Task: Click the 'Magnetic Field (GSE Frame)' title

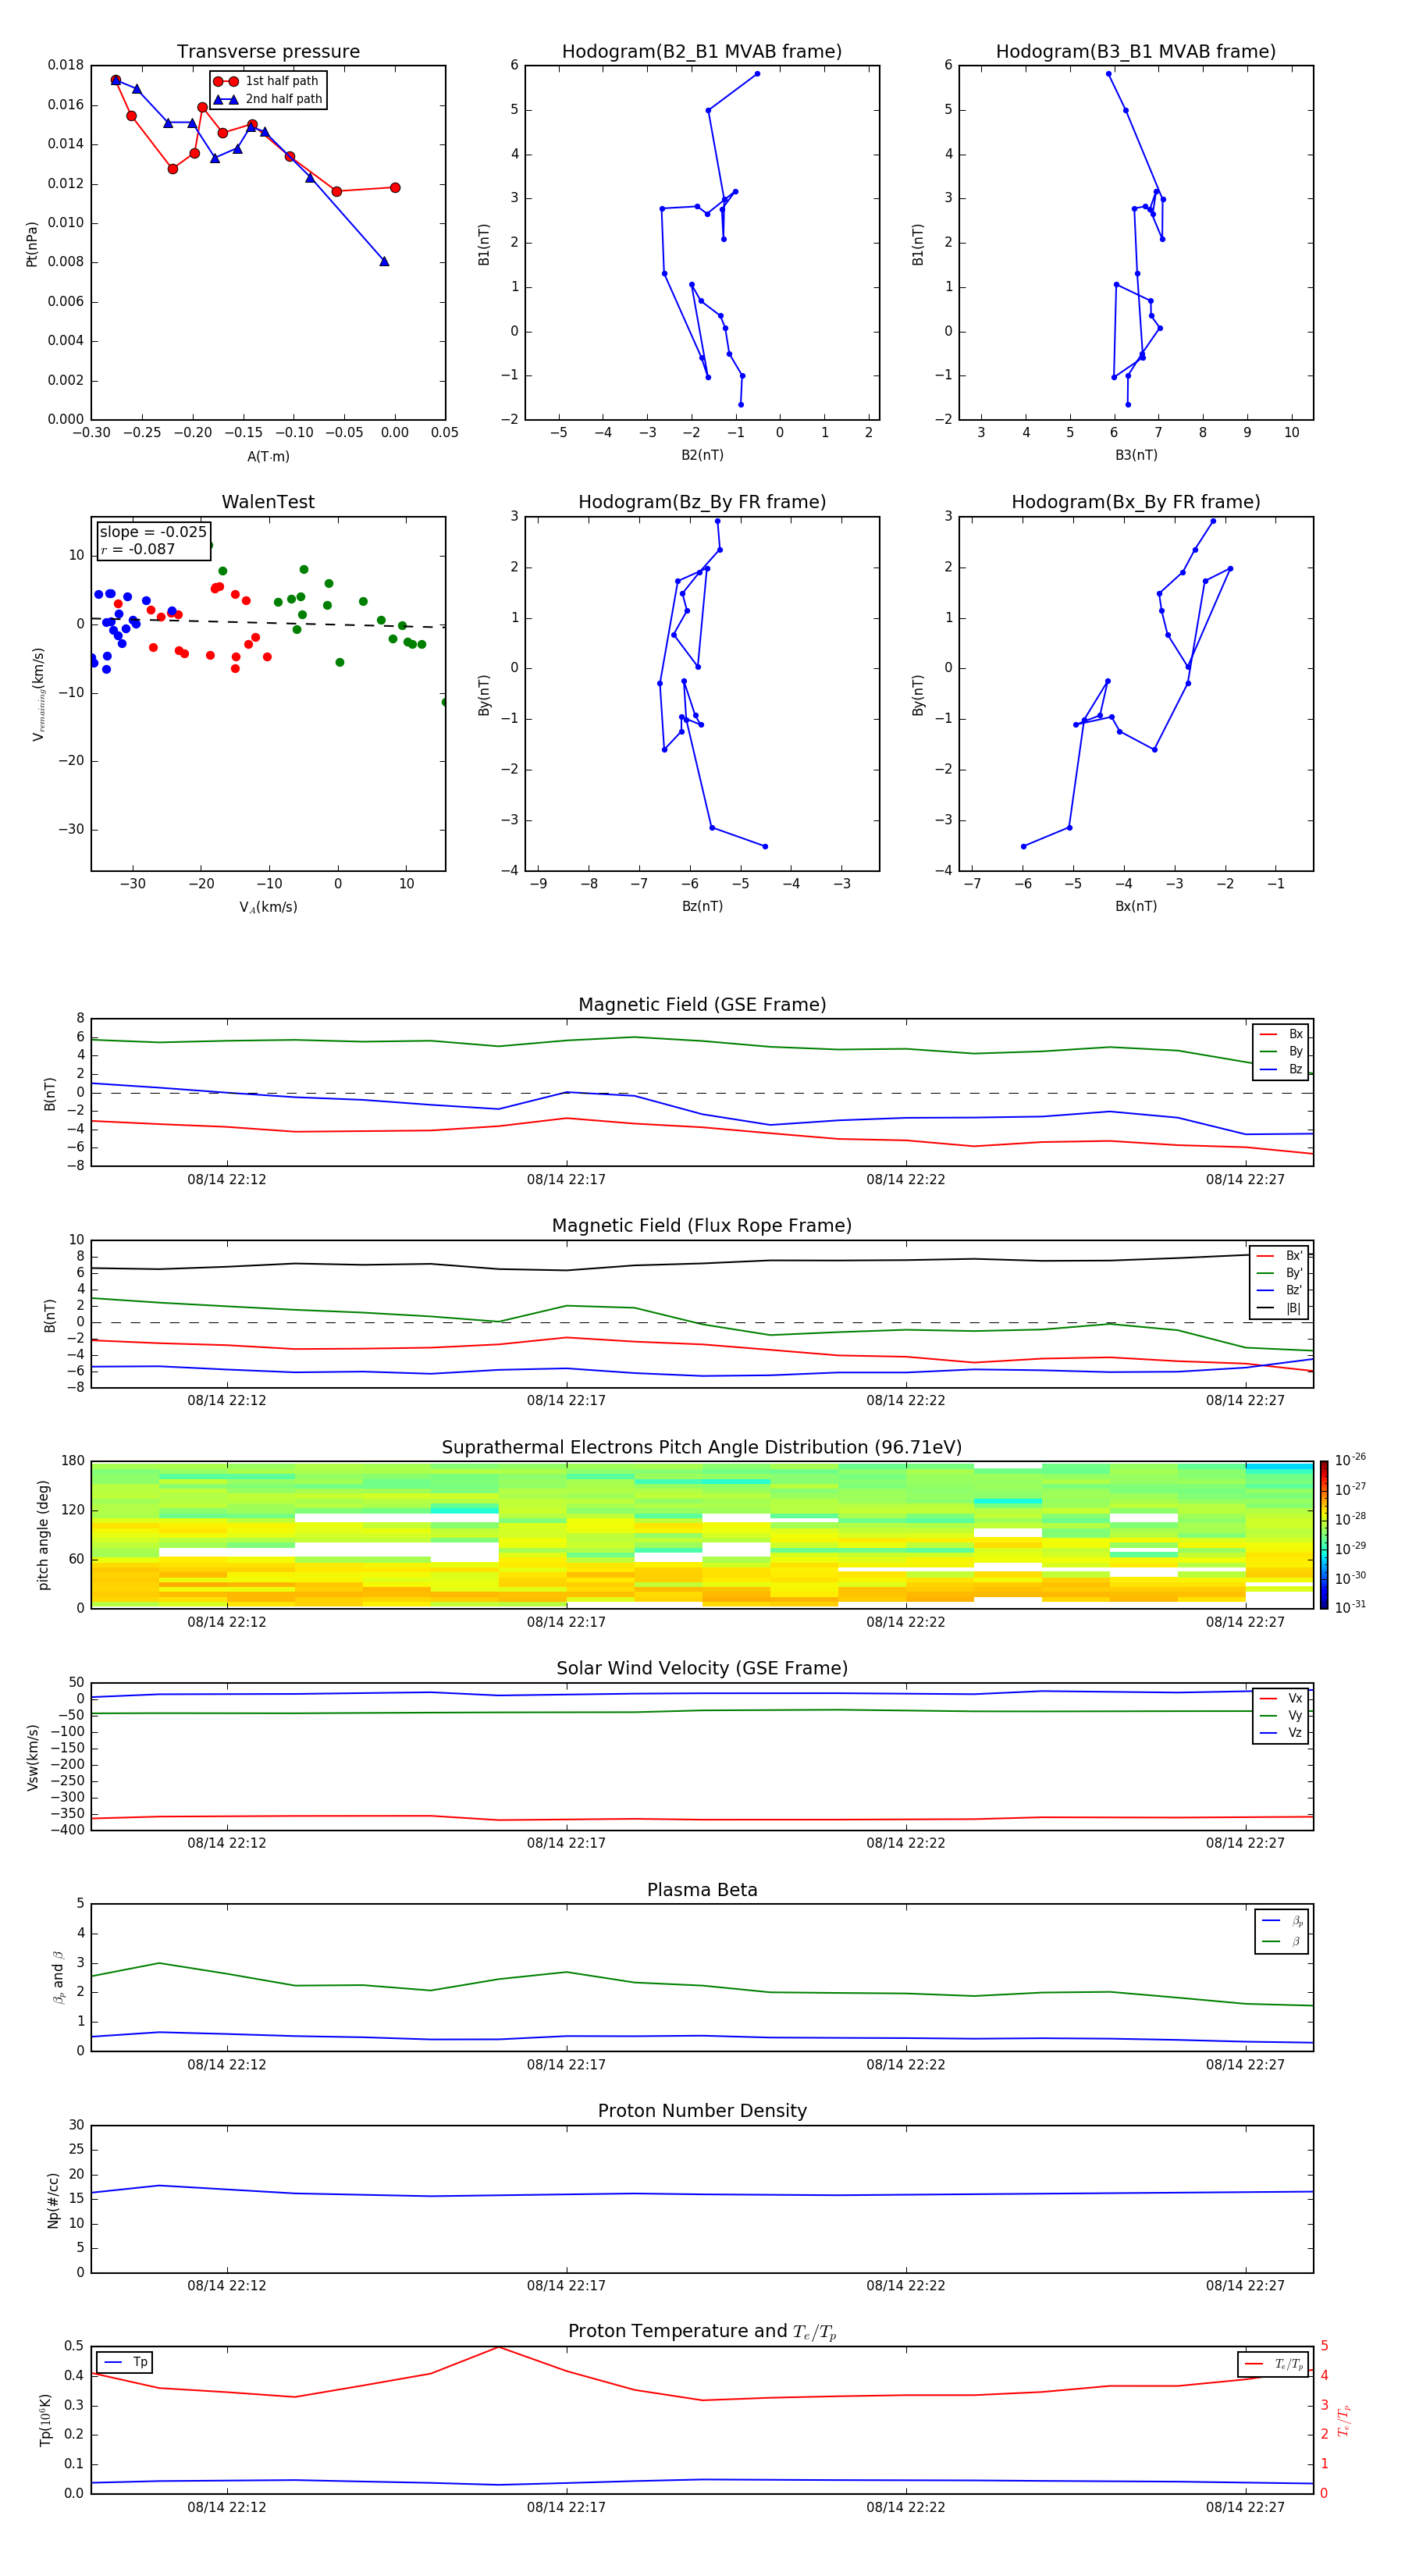Action: pos(702,1005)
